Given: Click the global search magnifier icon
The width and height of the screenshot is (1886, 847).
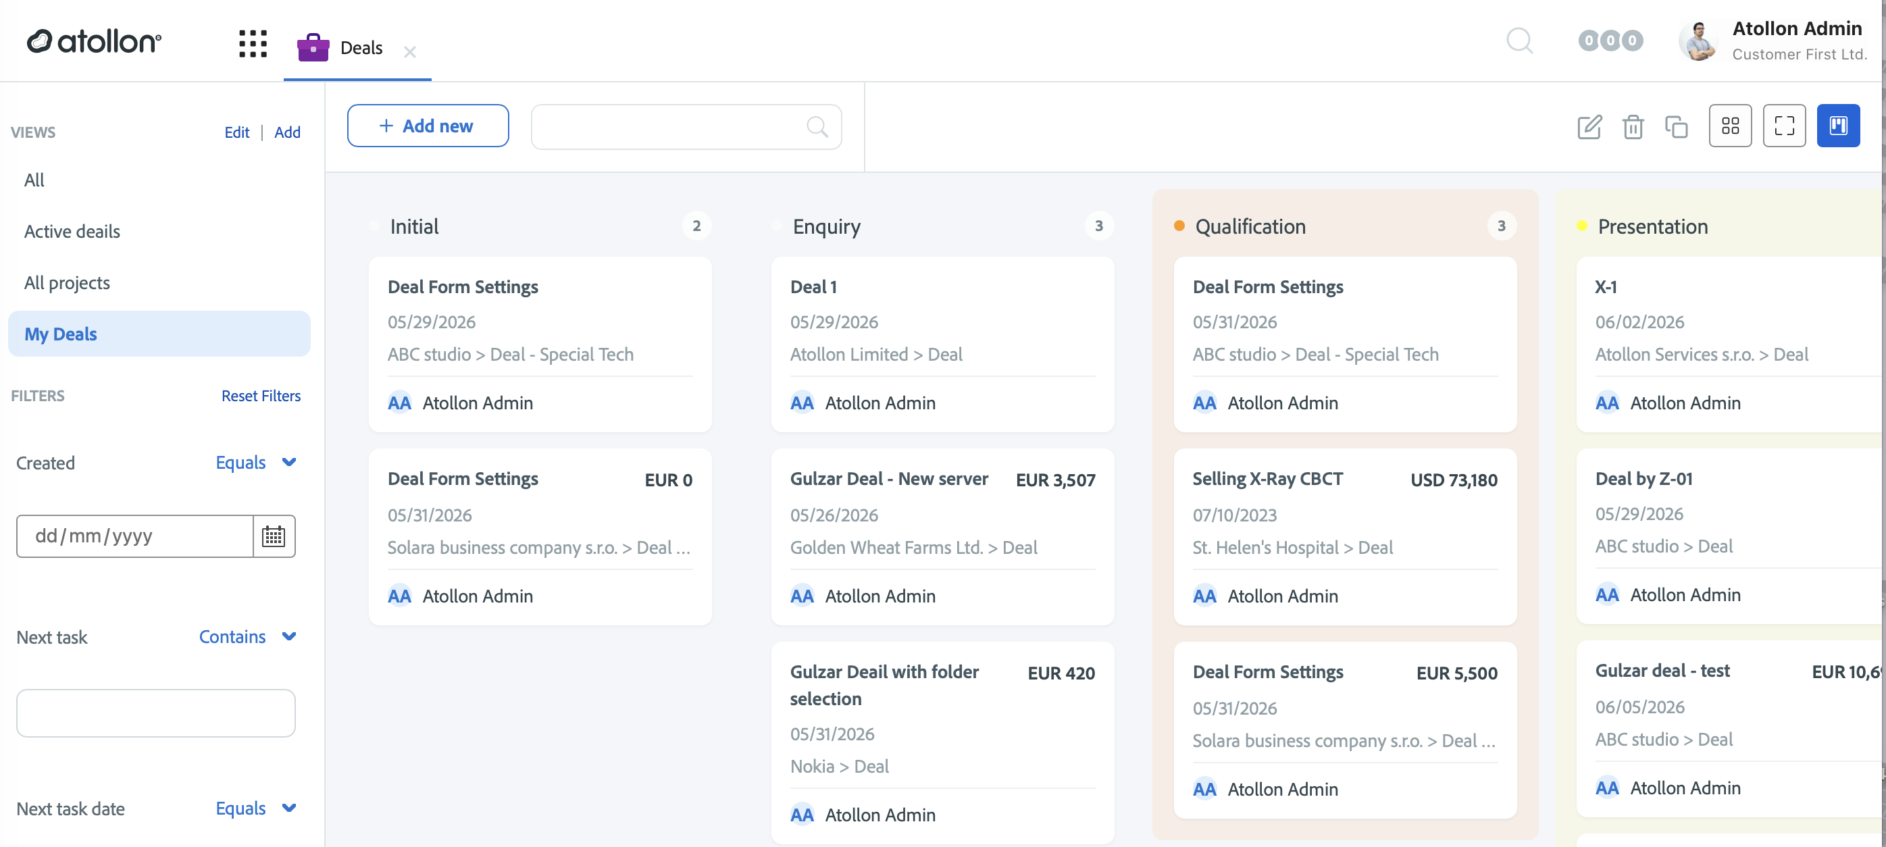Looking at the screenshot, I should [x=1519, y=41].
